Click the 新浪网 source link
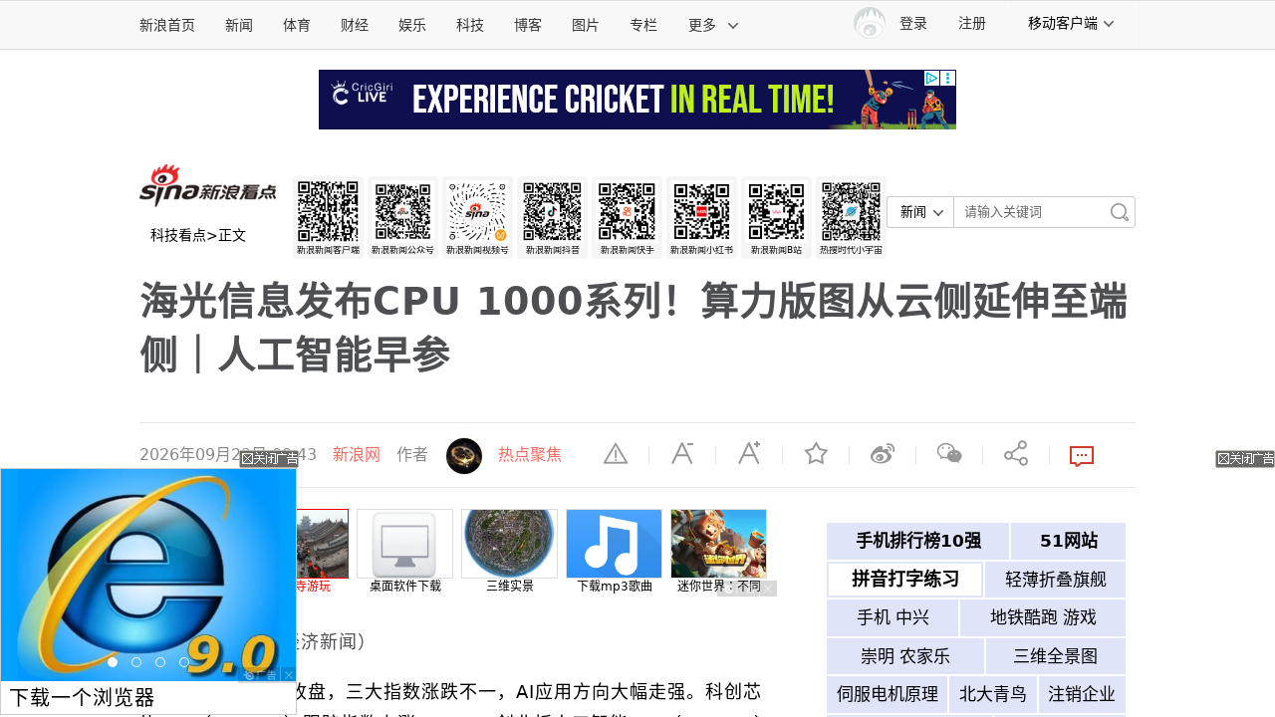This screenshot has width=1275, height=717. (357, 454)
